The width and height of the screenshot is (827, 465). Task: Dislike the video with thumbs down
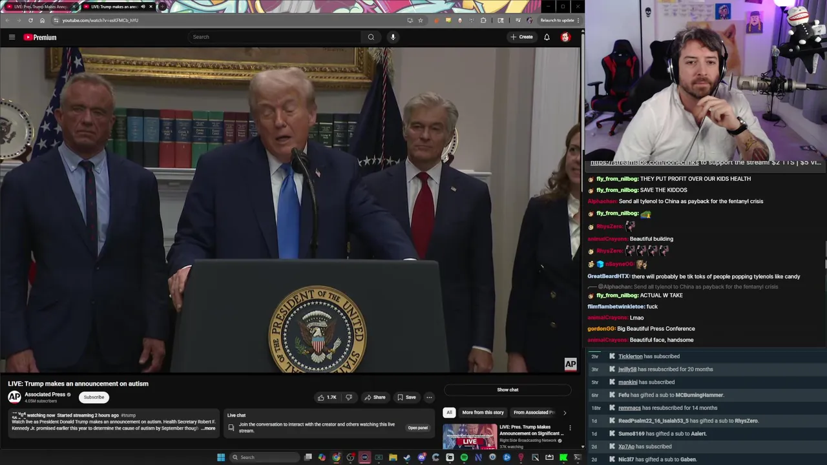[349, 397]
